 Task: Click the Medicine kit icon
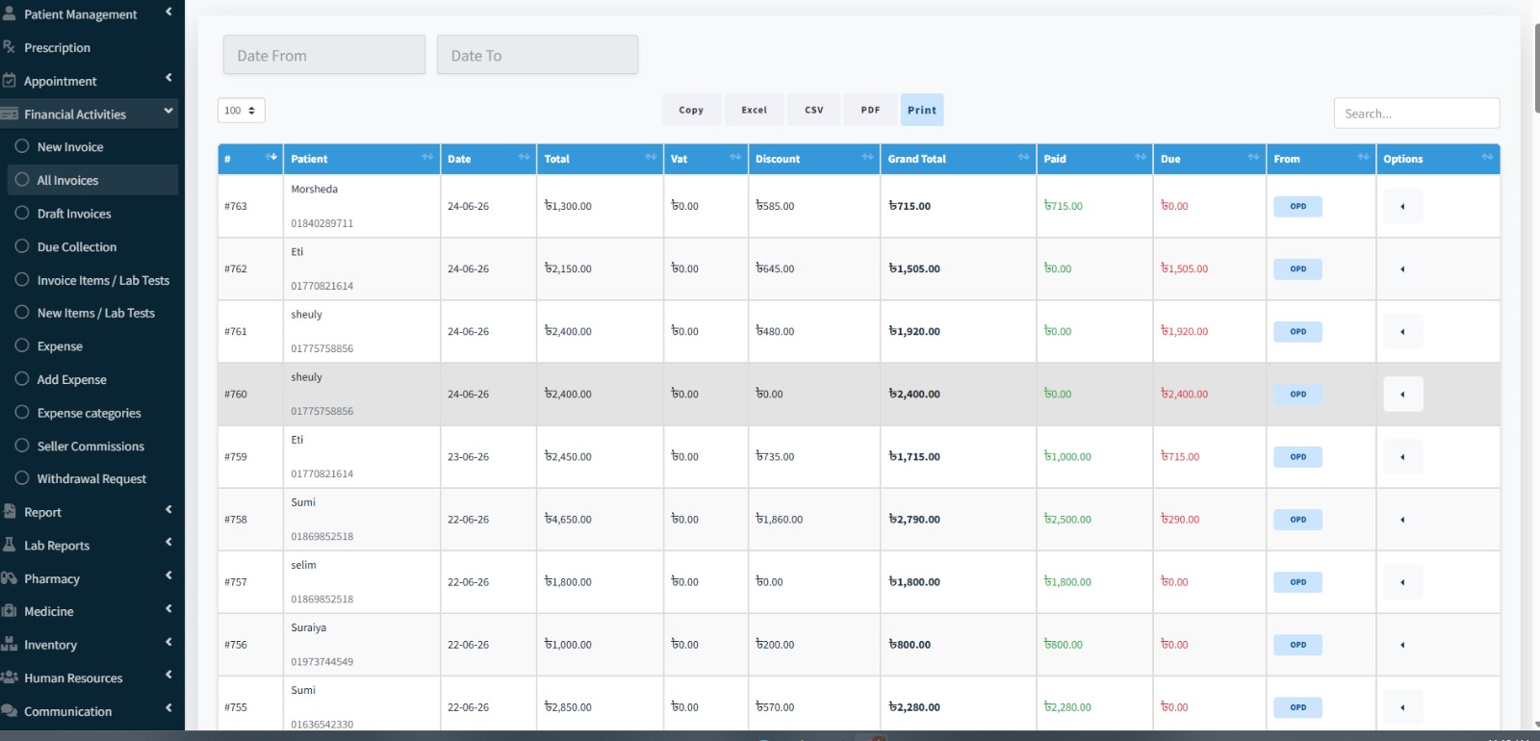click(x=9, y=610)
